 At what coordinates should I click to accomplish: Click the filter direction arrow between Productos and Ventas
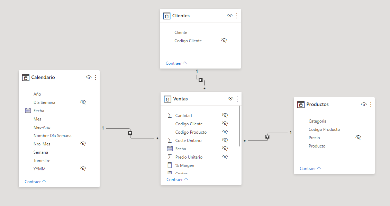tap(267, 137)
